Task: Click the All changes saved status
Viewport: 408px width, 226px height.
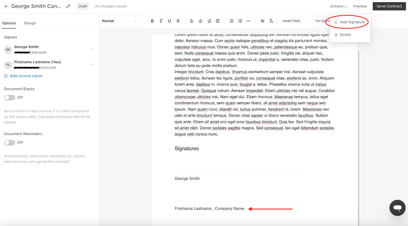Action: 111,6
